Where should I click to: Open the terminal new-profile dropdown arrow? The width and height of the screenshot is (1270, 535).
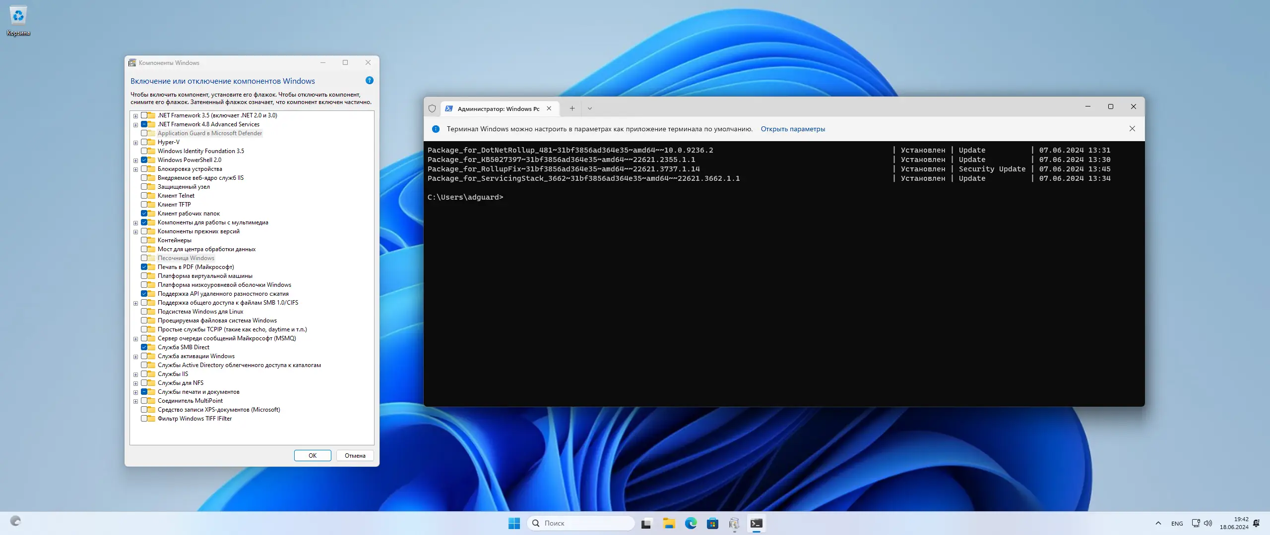(x=589, y=108)
